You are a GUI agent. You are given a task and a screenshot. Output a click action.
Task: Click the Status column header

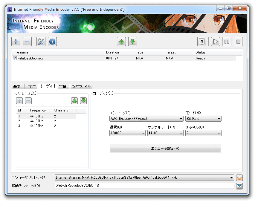(215, 52)
